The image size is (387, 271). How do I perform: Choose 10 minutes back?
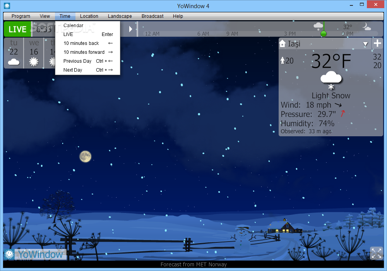(x=87, y=43)
